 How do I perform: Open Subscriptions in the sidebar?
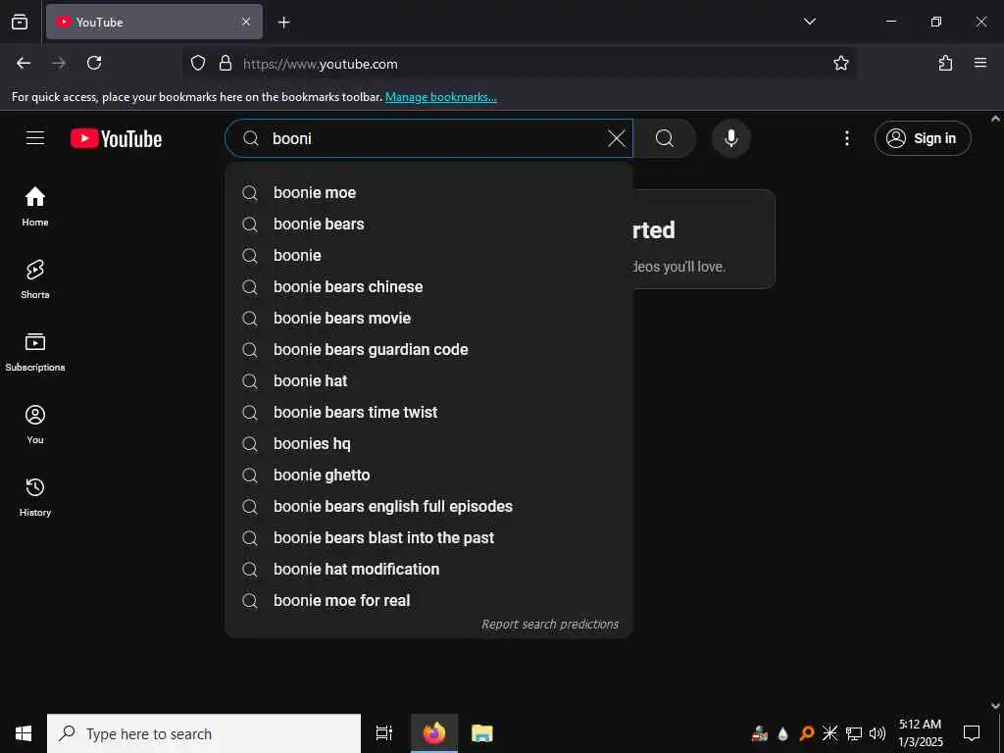coord(35,352)
